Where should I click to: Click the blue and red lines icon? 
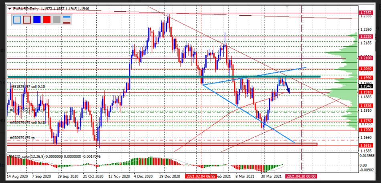click(67, 20)
